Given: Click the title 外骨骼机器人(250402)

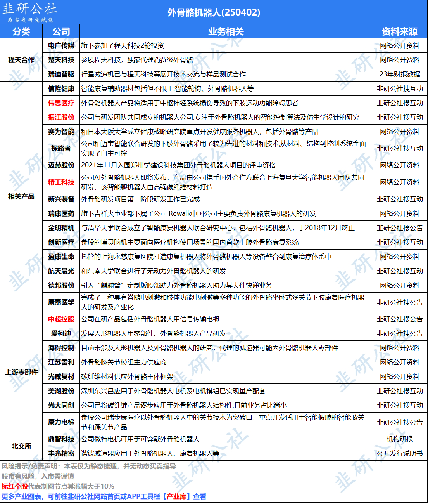Looking at the screenshot, I should click(x=214, y=12).
